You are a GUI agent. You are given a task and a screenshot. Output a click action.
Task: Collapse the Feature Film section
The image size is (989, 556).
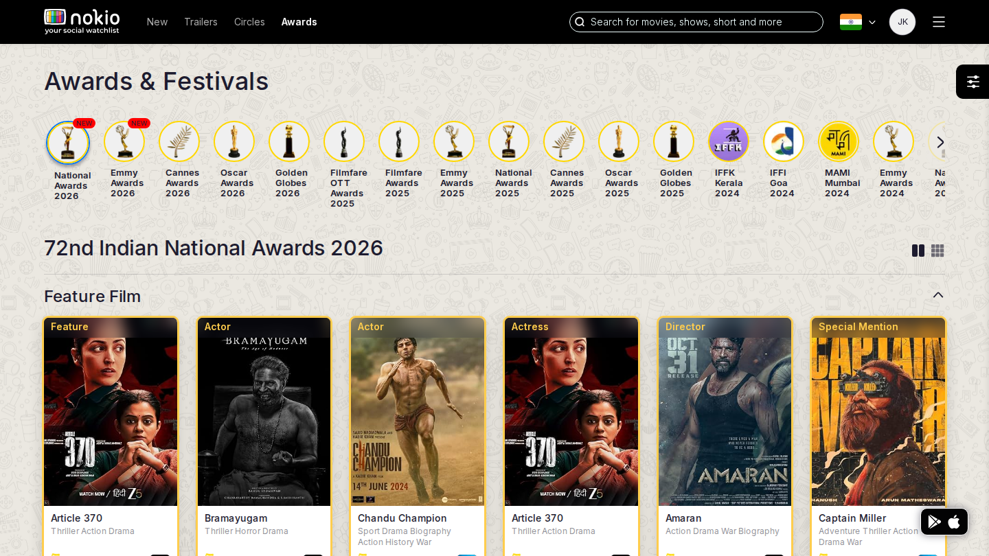(938, 295)
